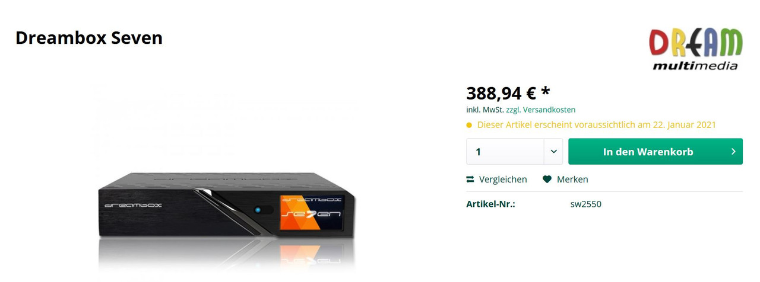The height and width of the screenshot is (282, 760).
Task: Click the article number sw2550
Action: 586,204
